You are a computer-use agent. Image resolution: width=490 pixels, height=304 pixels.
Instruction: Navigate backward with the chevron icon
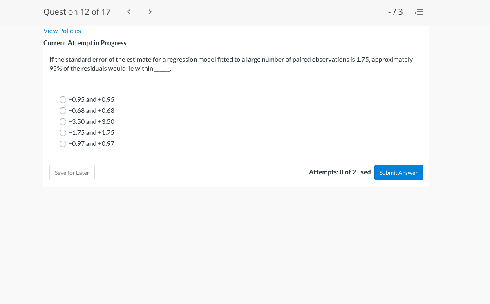pyautogui.click(x=128, y=12)
